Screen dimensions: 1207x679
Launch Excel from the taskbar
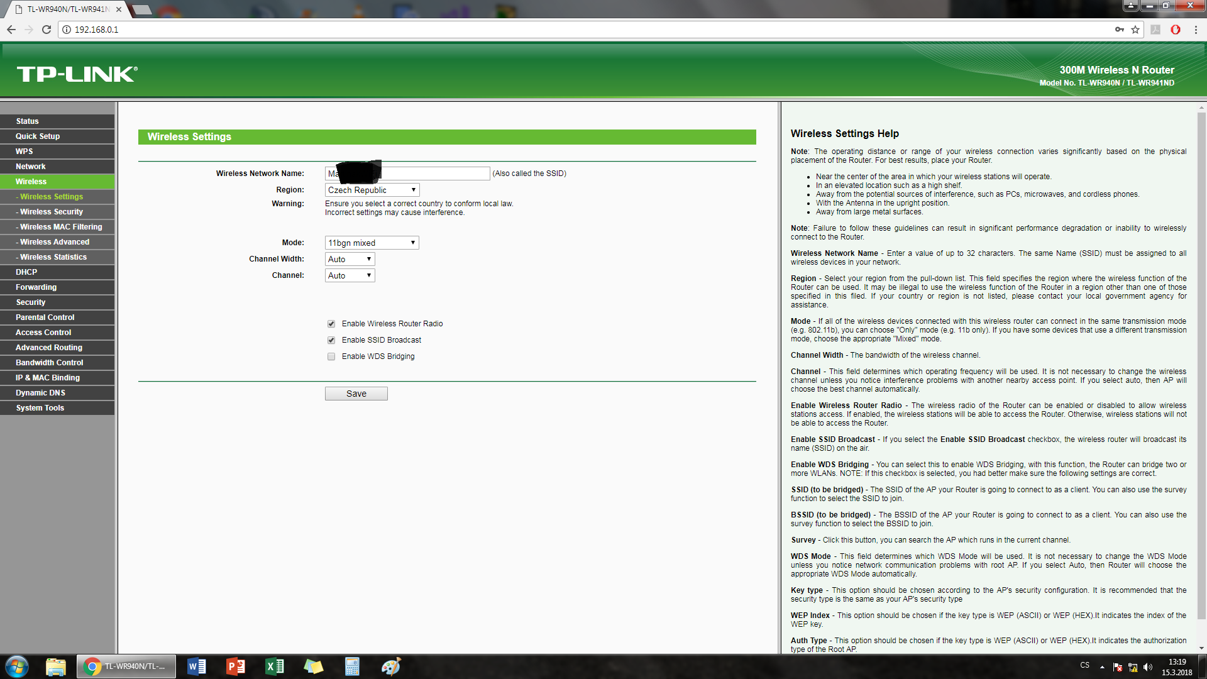point(275,666)
